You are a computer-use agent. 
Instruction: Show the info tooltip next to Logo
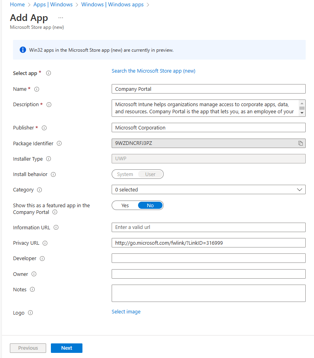pyautogui.click(x=30, y=313)
